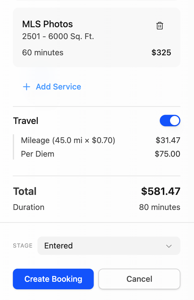Click the 60 minutes text on MLS Photos

coord(42,52)
